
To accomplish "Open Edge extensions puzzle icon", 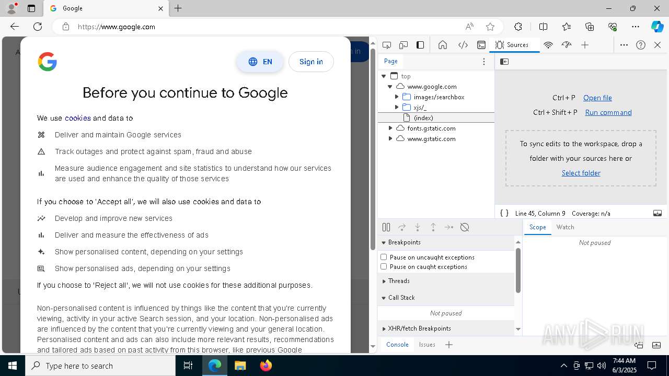I will point(518,27).
